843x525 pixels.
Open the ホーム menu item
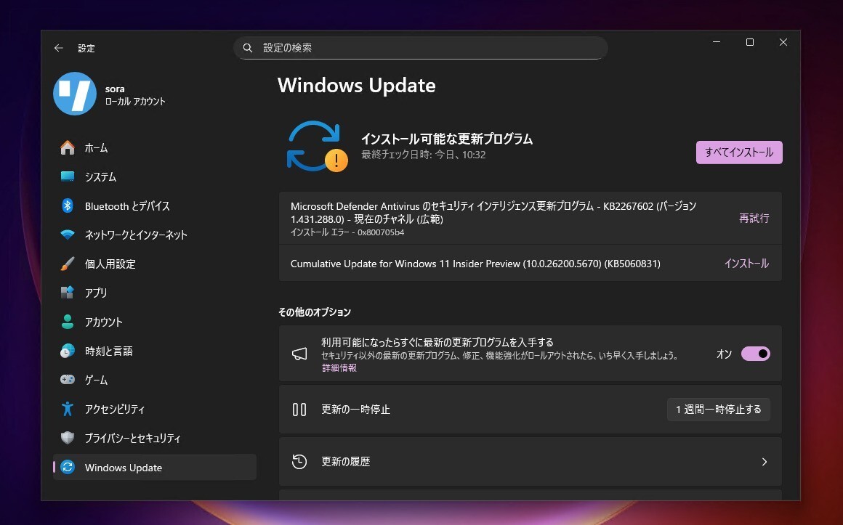tap(155, 147)
